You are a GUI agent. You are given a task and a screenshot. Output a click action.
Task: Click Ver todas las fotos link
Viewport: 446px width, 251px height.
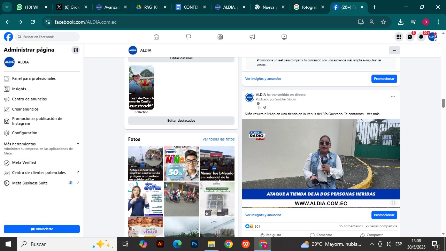click(x=218, y=139)
